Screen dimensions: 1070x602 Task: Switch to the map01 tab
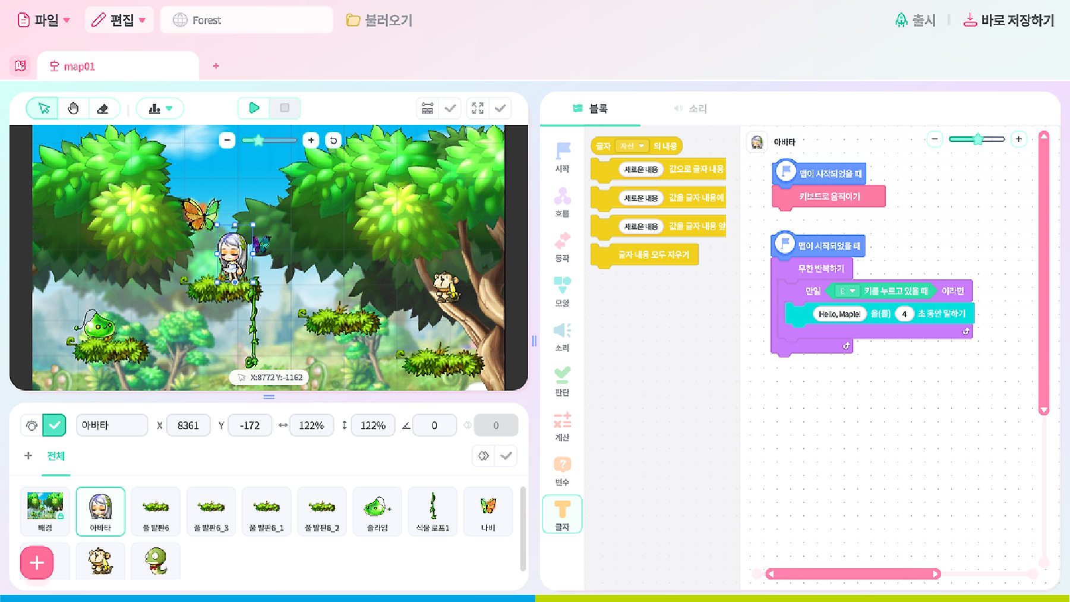118,66
